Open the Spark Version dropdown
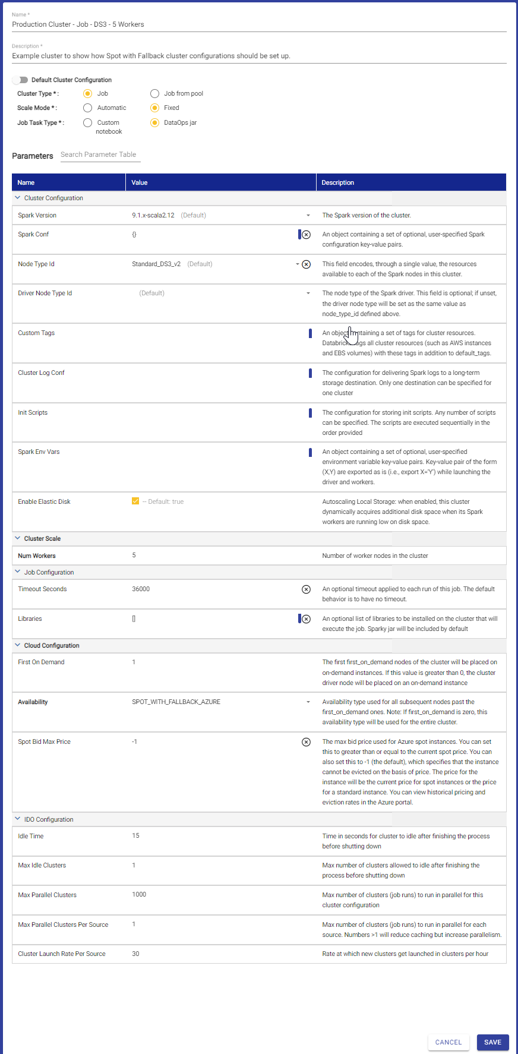 (x=308, y=215)
